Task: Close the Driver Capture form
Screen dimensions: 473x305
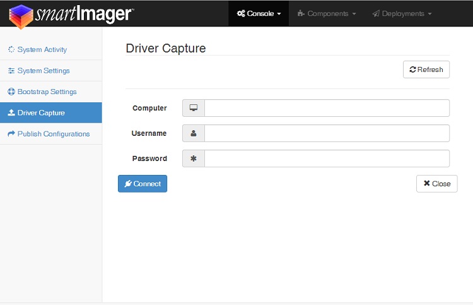Action: pos(436,184)
